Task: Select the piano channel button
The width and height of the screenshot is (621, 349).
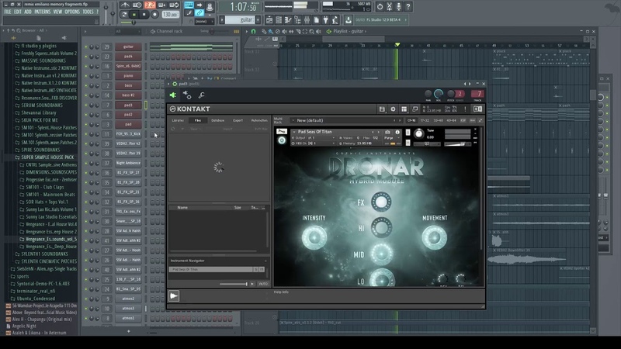Action: [x=128, y=76]
